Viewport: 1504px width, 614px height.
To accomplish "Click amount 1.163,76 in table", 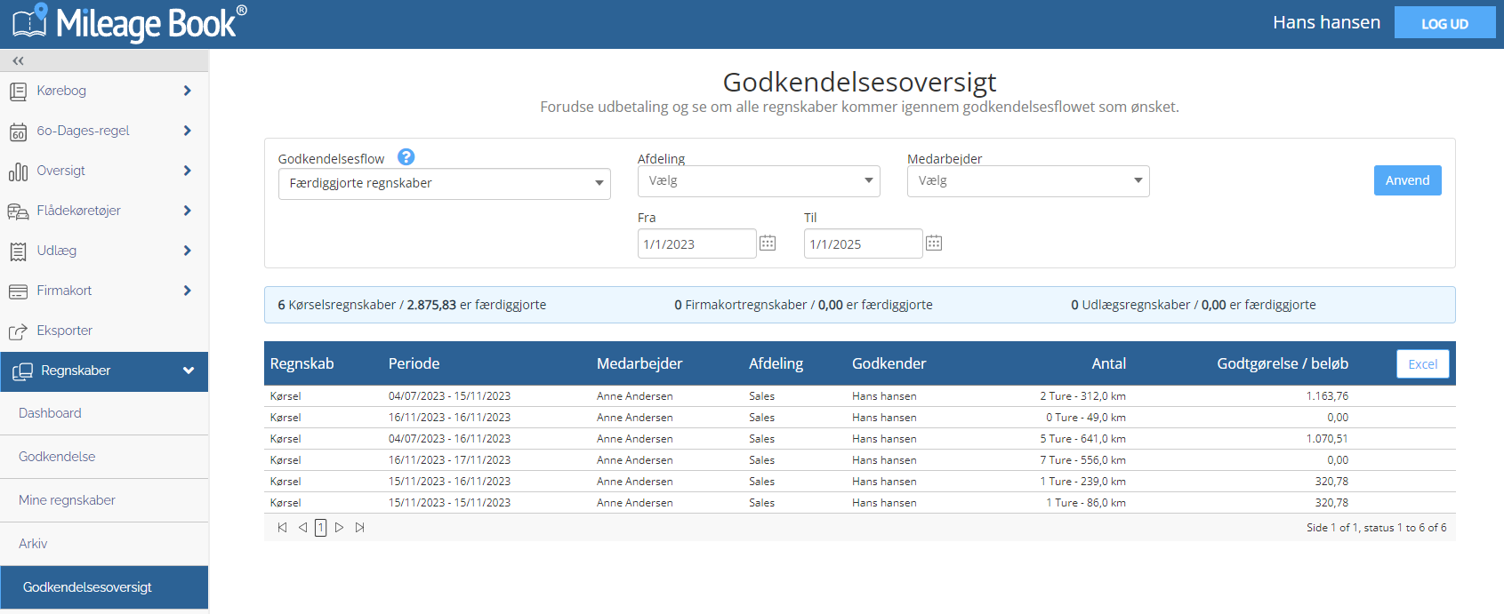I will coord(1327,396).
